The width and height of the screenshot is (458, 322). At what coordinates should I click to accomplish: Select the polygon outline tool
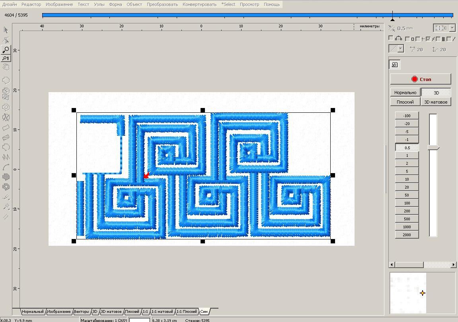point(6,147)
